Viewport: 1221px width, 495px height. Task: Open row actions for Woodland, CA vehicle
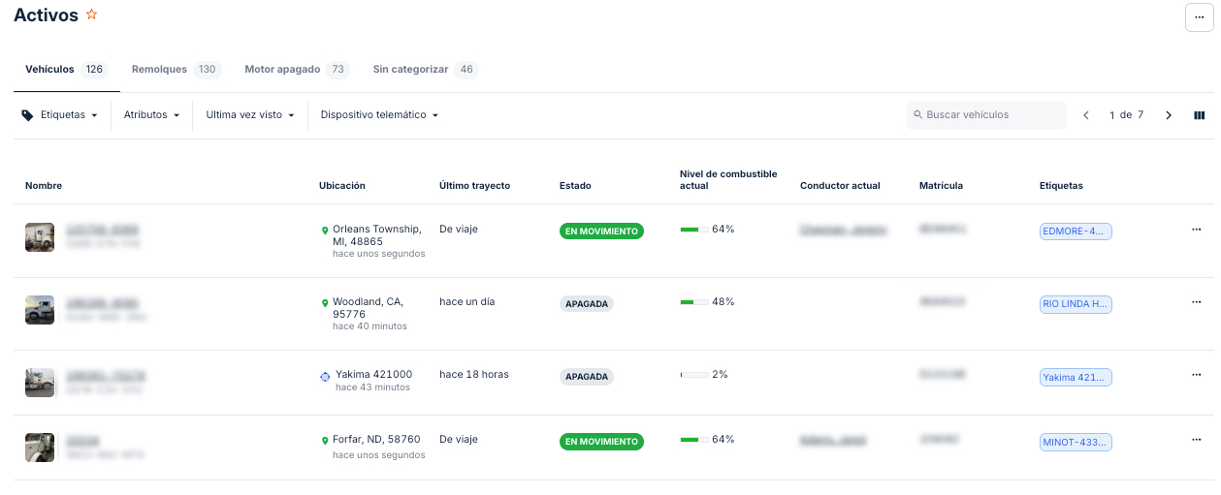(1196, 302)
